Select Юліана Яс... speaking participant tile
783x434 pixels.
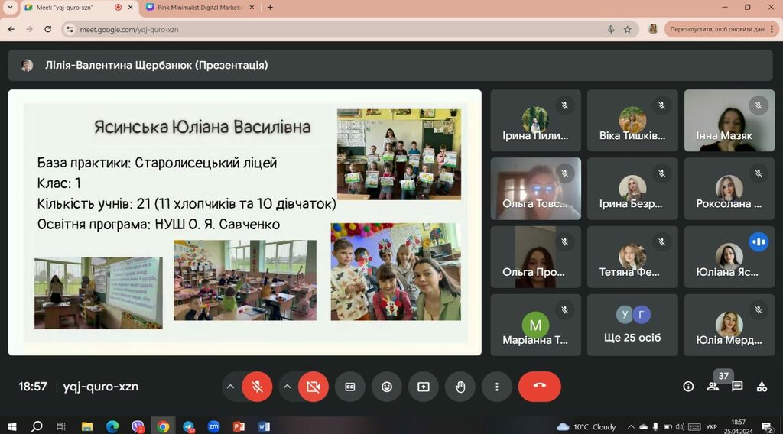coord(729,257)
